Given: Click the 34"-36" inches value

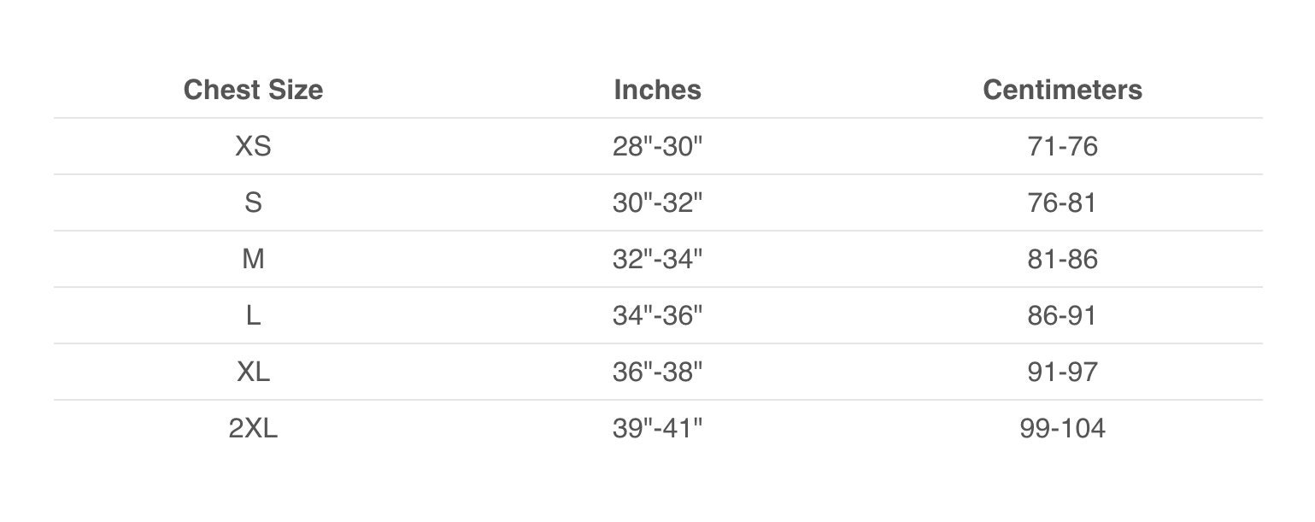Looking at the screenshot, I should pos(657,315).
